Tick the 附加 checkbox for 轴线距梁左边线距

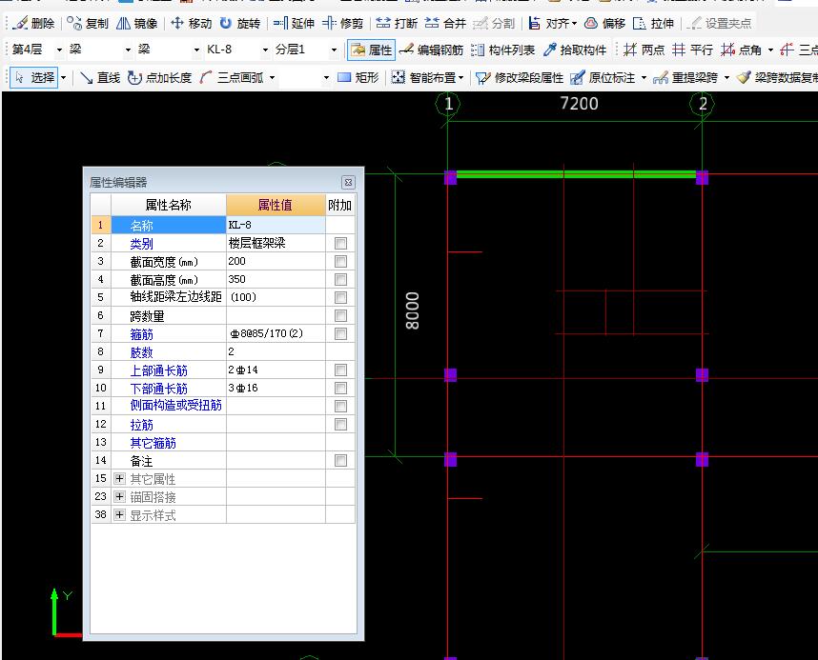coord(340,297)
